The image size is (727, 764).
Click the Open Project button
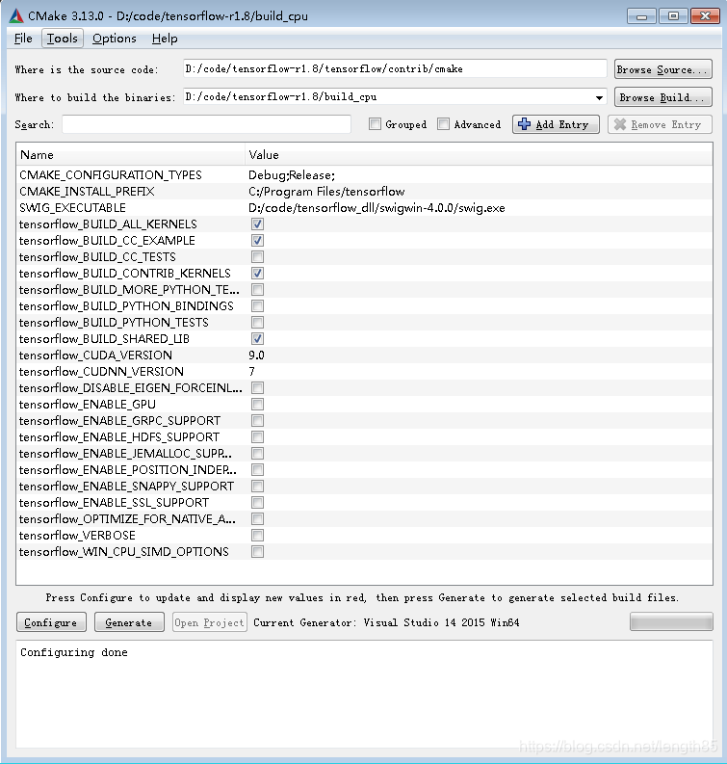pyautogui.click(x=209, y=622)
